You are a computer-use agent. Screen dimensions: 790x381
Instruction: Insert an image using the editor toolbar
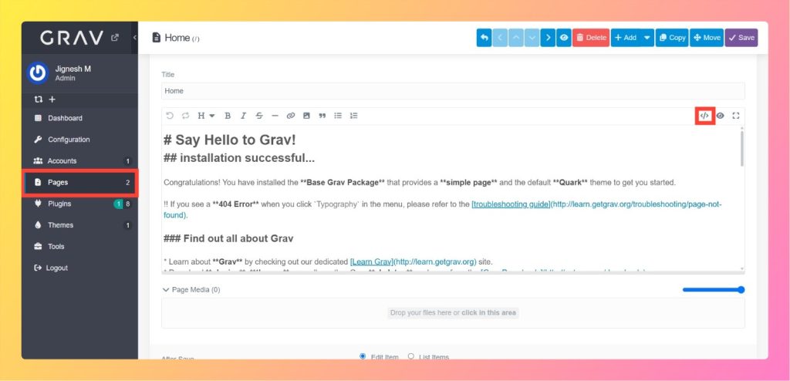click(306, 116)
